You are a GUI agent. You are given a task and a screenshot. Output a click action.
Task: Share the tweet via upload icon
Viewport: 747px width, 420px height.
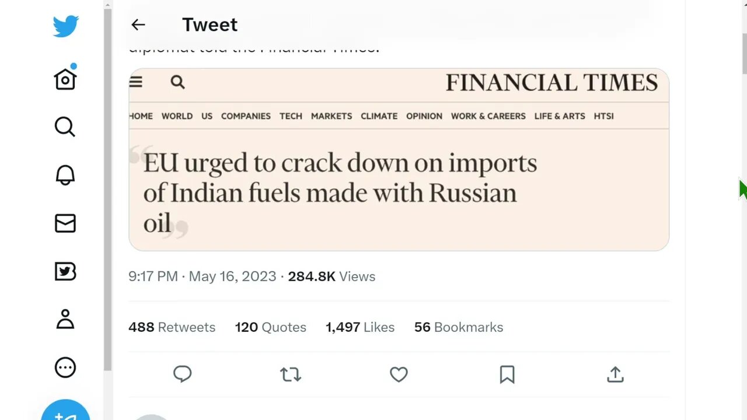pyautogui.click(x=615, y=374)
